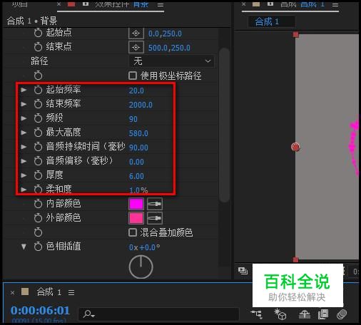Enable 使用极坐标路径 checkbox
The image size is (361, 325).
click(133, 76)
